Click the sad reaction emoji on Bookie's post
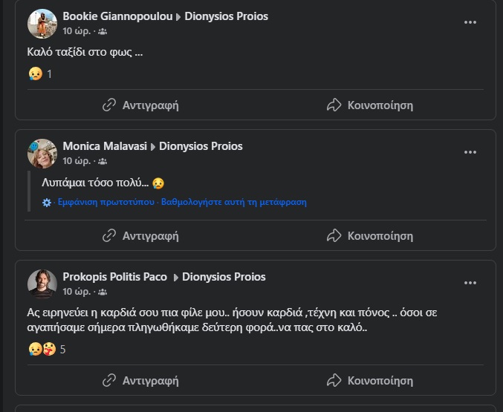503x412 pixels. 34,73
